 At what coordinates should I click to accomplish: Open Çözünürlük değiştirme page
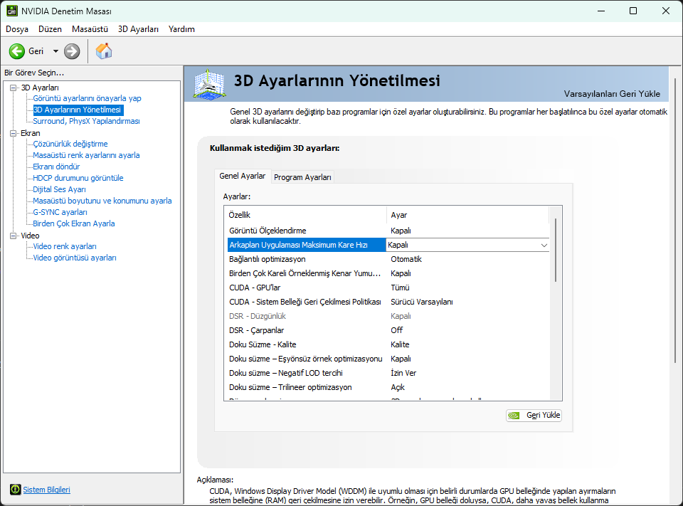pos(70,144)
